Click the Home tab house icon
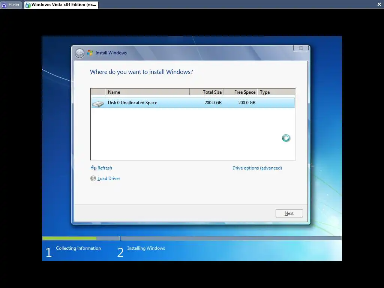This screenshot has height=288, width=384. [4, 5]
